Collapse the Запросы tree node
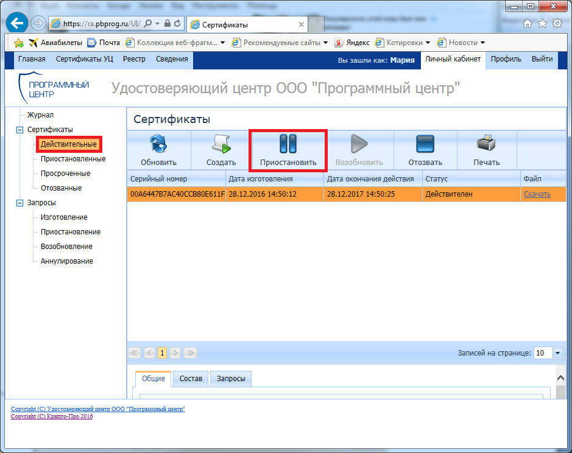This screenshot has height=453, width=572. pyautogui.click(x=19, y=203)
